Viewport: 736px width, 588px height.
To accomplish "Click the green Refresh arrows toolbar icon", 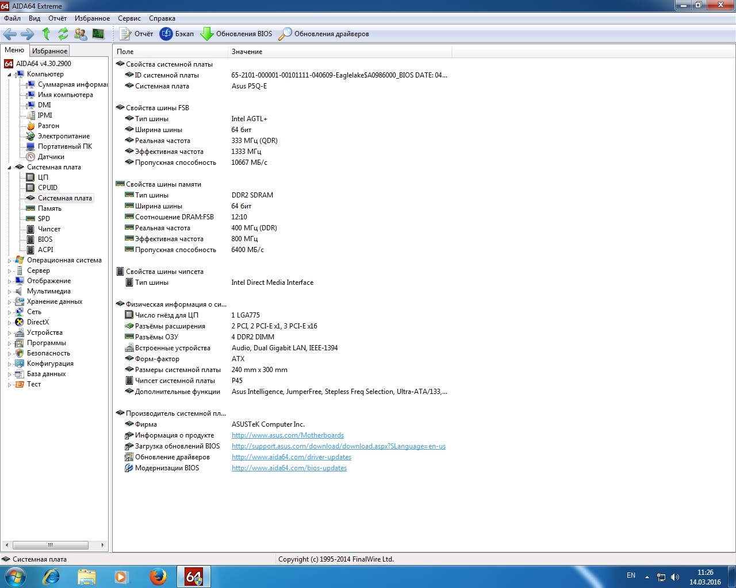I will (63, 34).
